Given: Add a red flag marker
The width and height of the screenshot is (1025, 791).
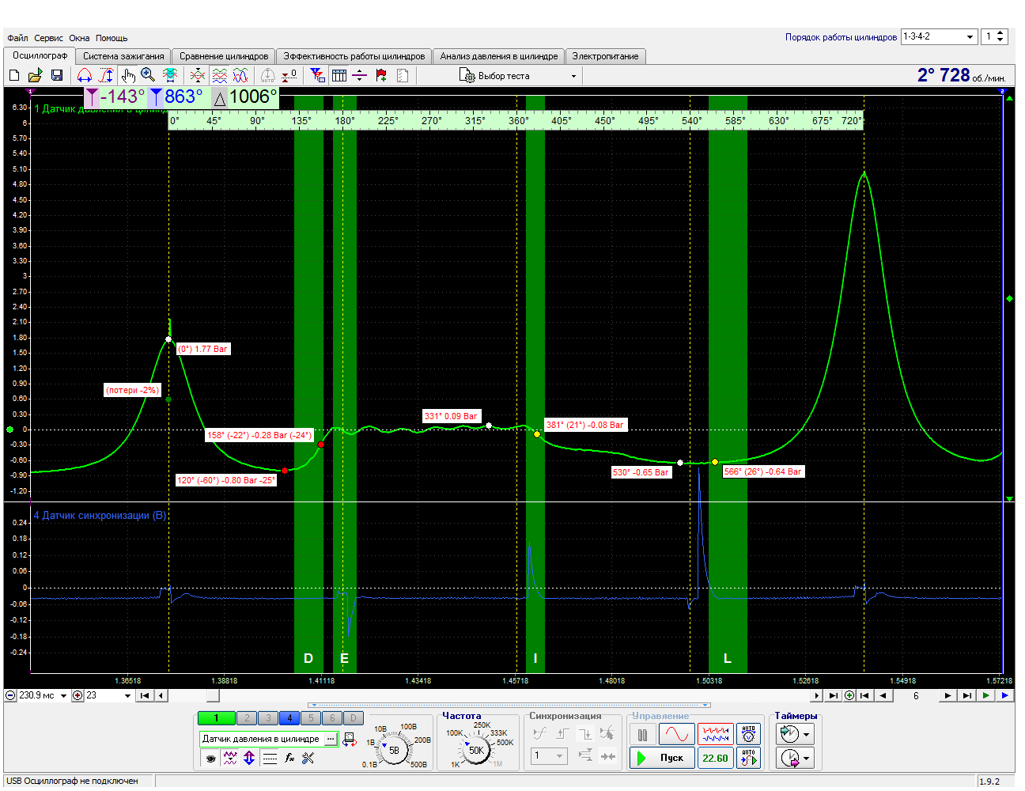Looking at the screenshot, I should coord(381,75).
